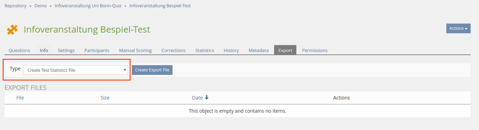Select the Manual Scoring tab

pyautogui.click(x=135, y=50)
